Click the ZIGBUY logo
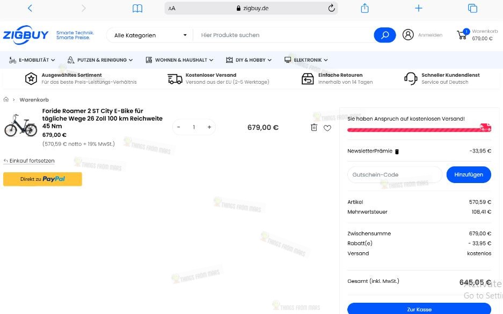 (x=26, y=35)
